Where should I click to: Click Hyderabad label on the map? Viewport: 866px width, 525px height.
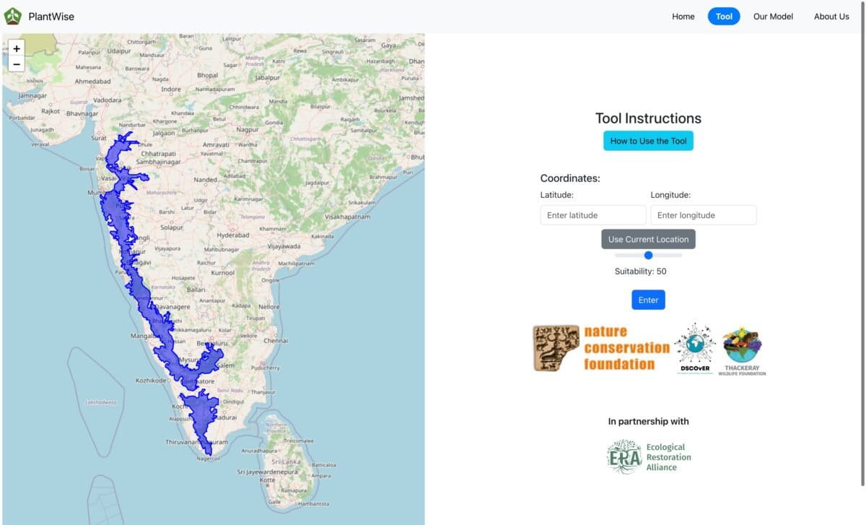point(233,235)
